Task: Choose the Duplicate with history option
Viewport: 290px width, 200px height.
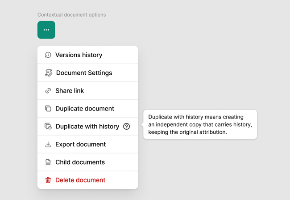Action: click(87, 127)
